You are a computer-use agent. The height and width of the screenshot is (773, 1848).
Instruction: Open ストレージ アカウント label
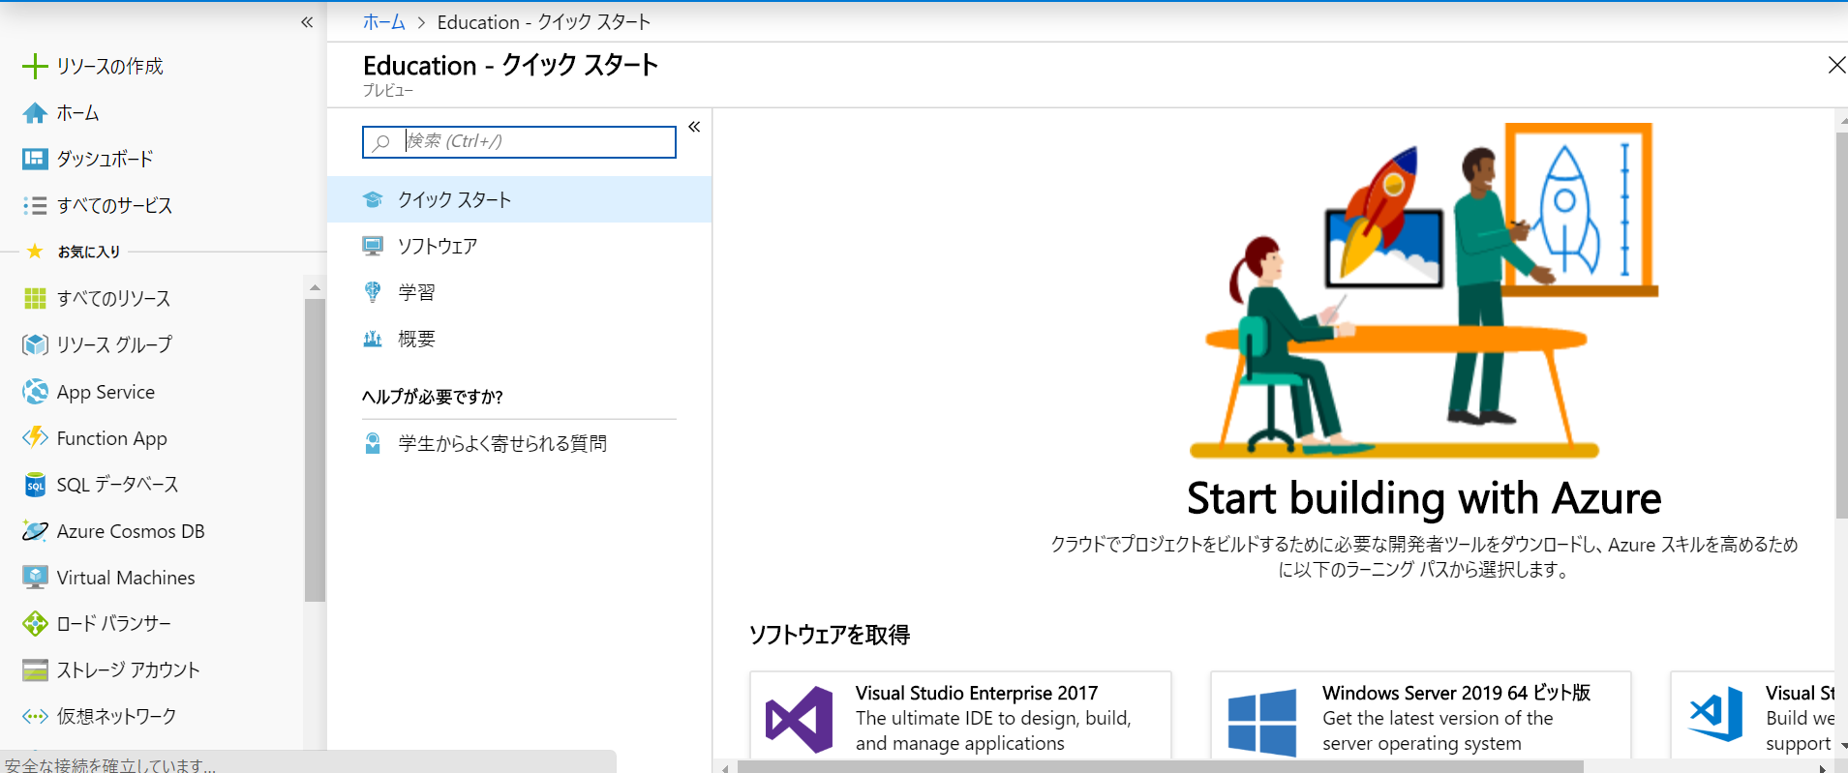click(x=128, y=670)
